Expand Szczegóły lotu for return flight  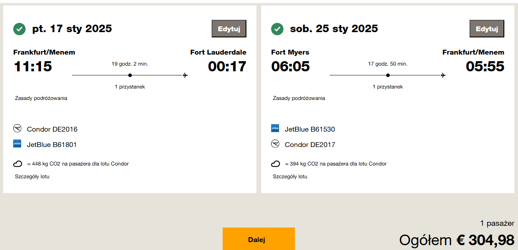click(x=290, y=176)
